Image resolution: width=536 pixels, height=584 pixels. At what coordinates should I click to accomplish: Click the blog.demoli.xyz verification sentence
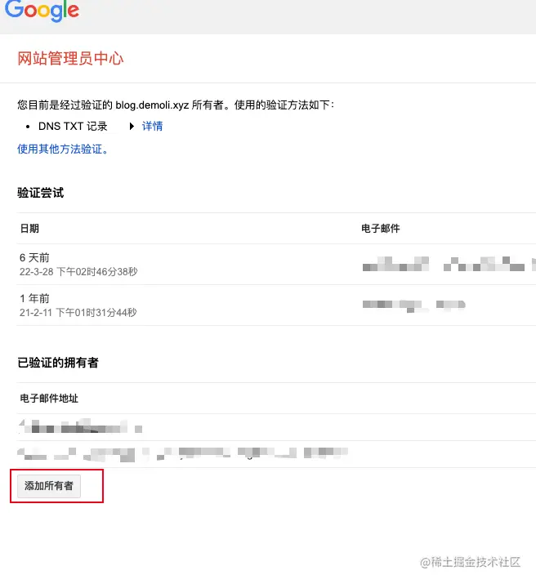coord(176,105)
